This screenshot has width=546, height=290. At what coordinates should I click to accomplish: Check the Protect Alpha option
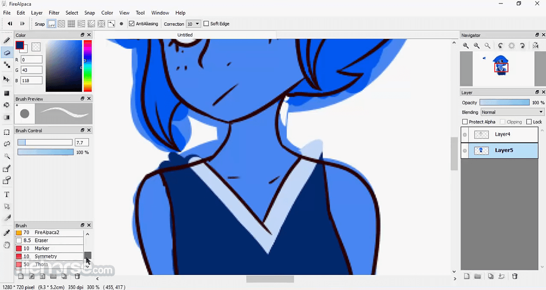click(465, 122)
